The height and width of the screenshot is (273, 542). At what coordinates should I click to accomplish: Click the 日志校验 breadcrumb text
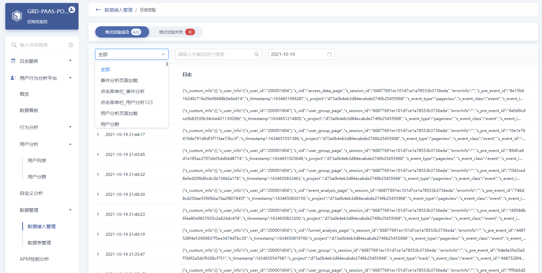(x=148, y=10)
